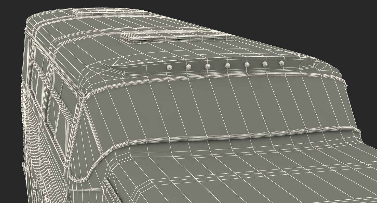Select the farther roof light bar at rear

(111, 14)
